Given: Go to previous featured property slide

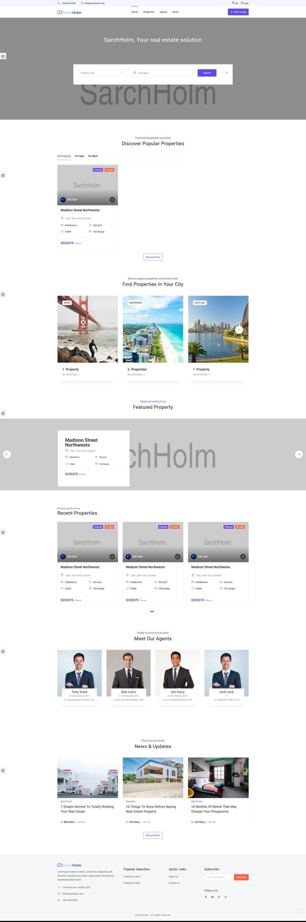Looking at the screenshot, I should 7,454.
